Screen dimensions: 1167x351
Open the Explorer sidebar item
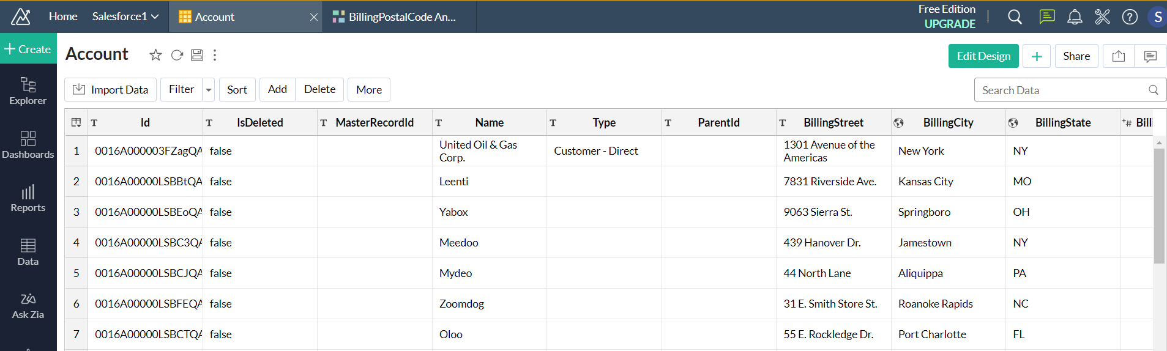(28, 91)
